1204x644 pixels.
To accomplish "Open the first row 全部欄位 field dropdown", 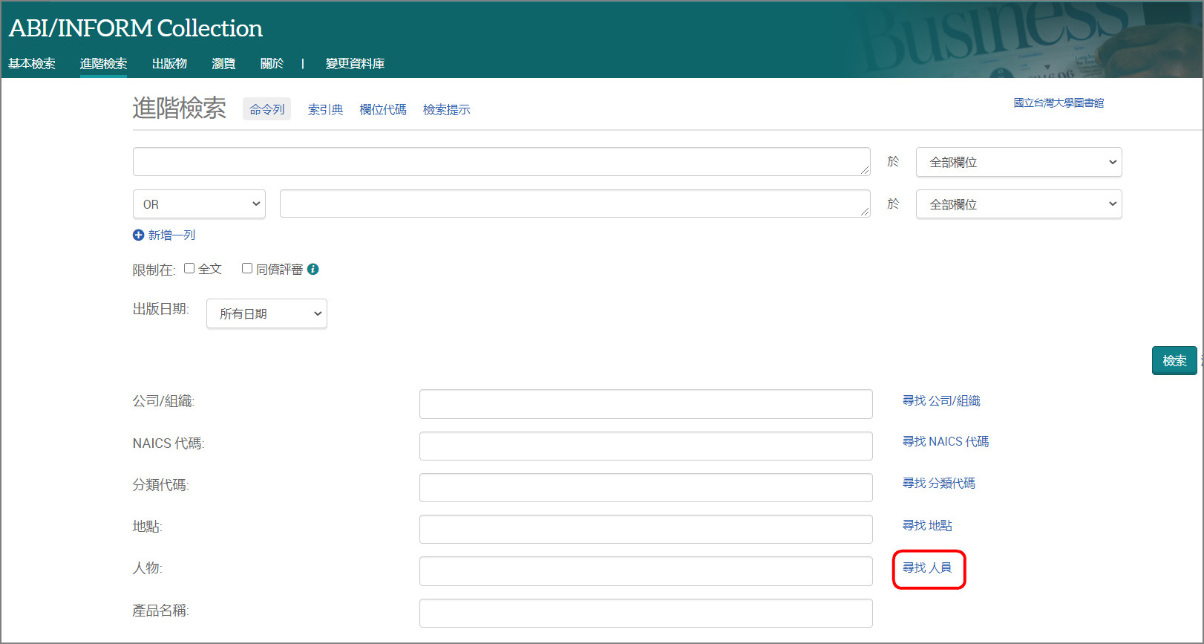I will tap(1018, 162).
